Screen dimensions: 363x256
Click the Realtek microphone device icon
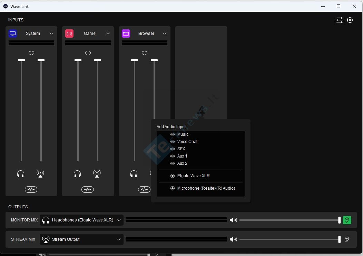pyautogui.click(x=173, y=188)
